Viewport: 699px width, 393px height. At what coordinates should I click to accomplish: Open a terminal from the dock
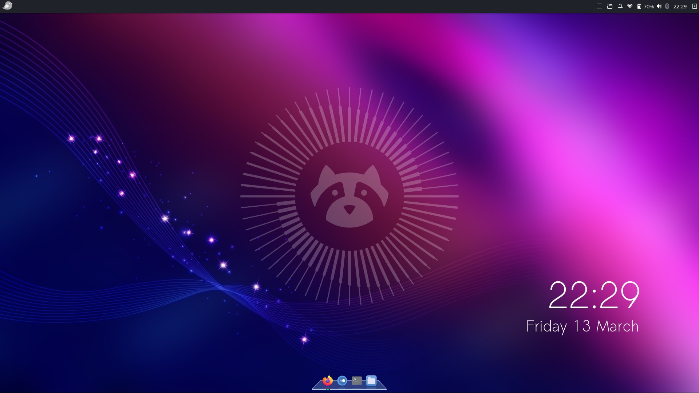click(357, 380)
